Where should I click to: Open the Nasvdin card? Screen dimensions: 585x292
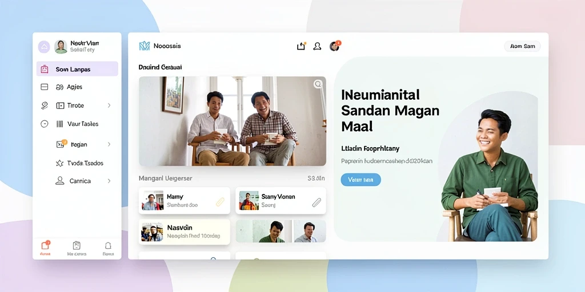[x=185, y=232]
